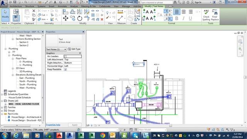
Task: Open the Architecture ribbon tab
Action: [x=16, y=6]
